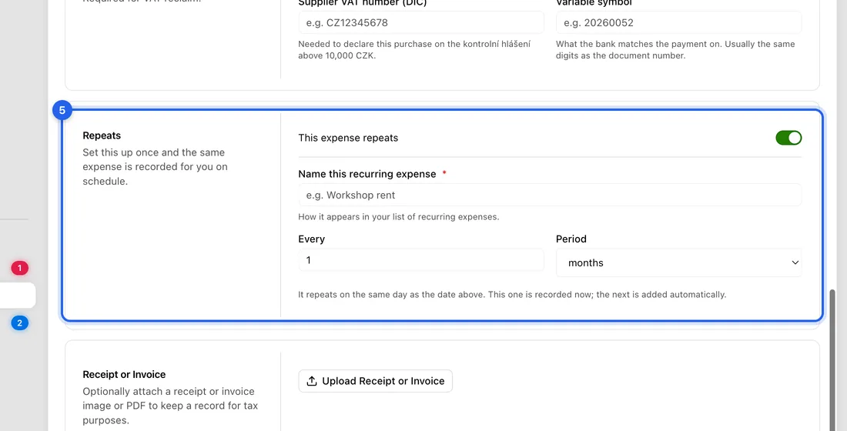Click the Period field label
The width and height of the screenshot is (847, 431).
coord(571,239)
